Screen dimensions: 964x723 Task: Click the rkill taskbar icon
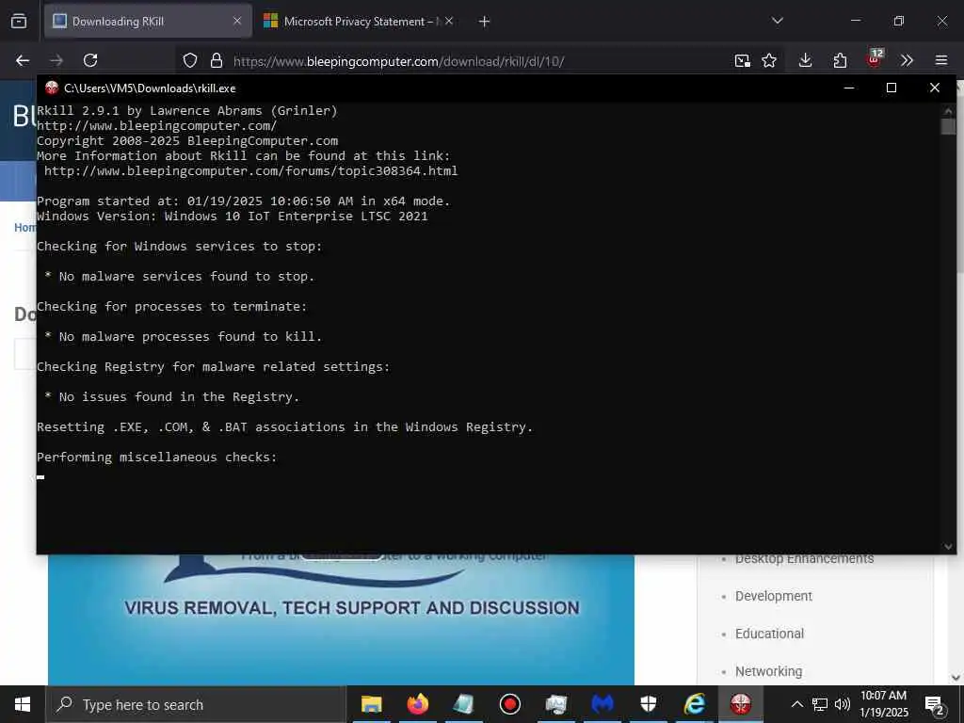[x=741, y=704]
